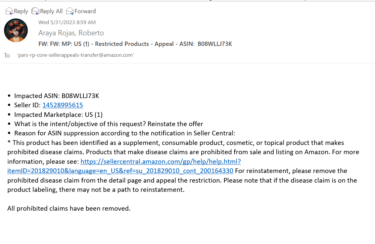Image resolution: width=375 pixels, height=244 pixels.
Task: Click the Impacted ASIN bullet in body
Action: pos(57,96)
